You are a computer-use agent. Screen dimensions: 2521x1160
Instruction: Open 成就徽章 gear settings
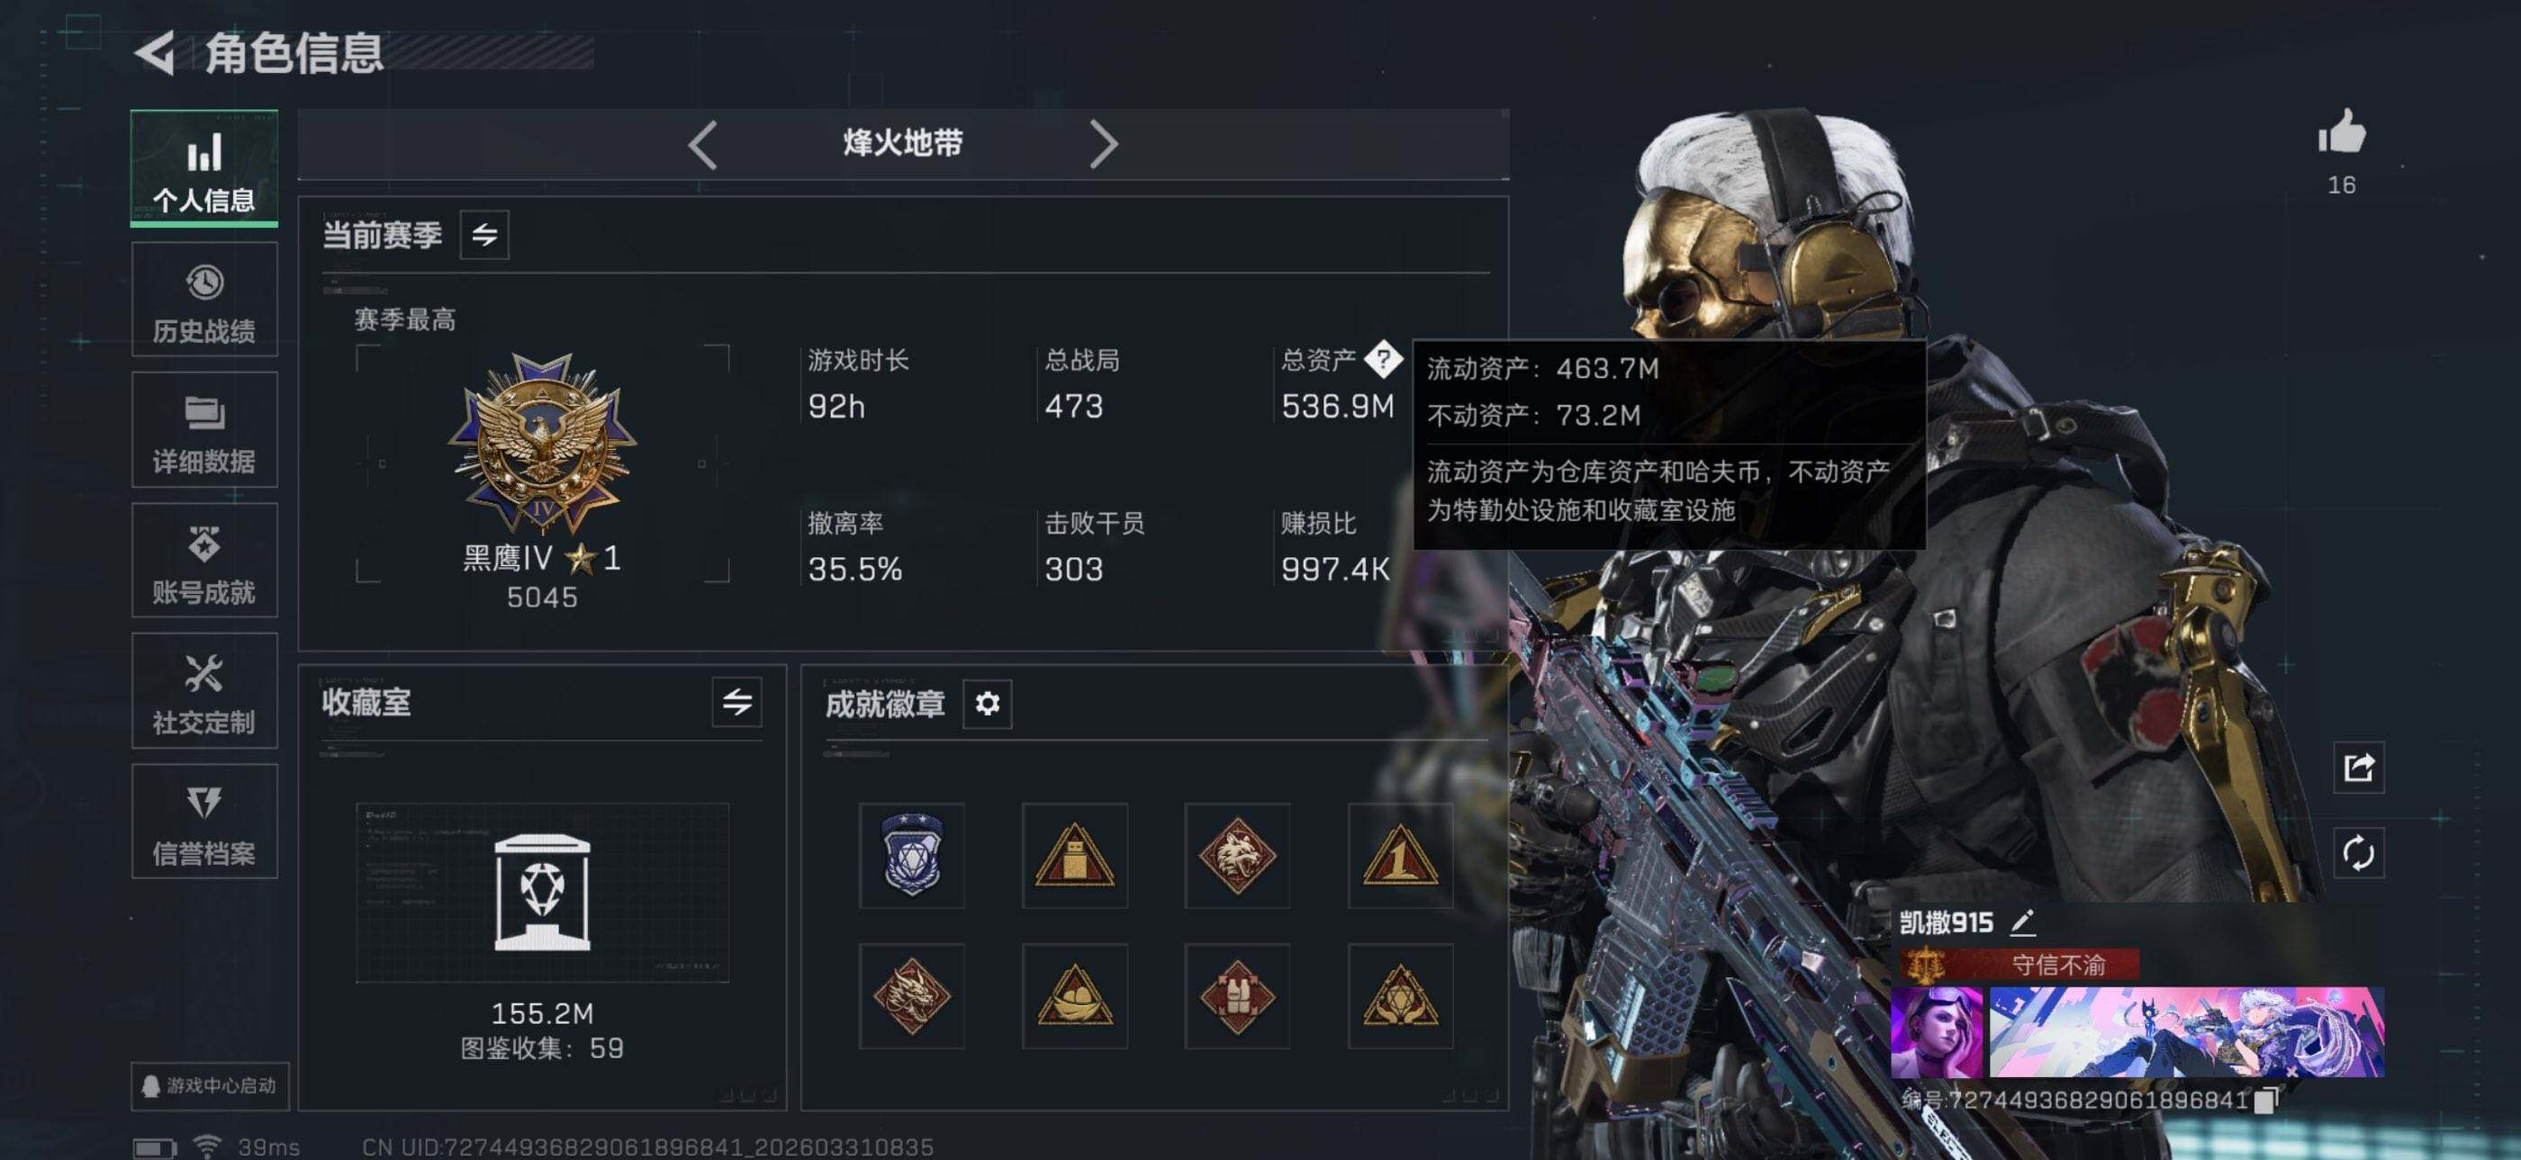(x=988, y=703)
